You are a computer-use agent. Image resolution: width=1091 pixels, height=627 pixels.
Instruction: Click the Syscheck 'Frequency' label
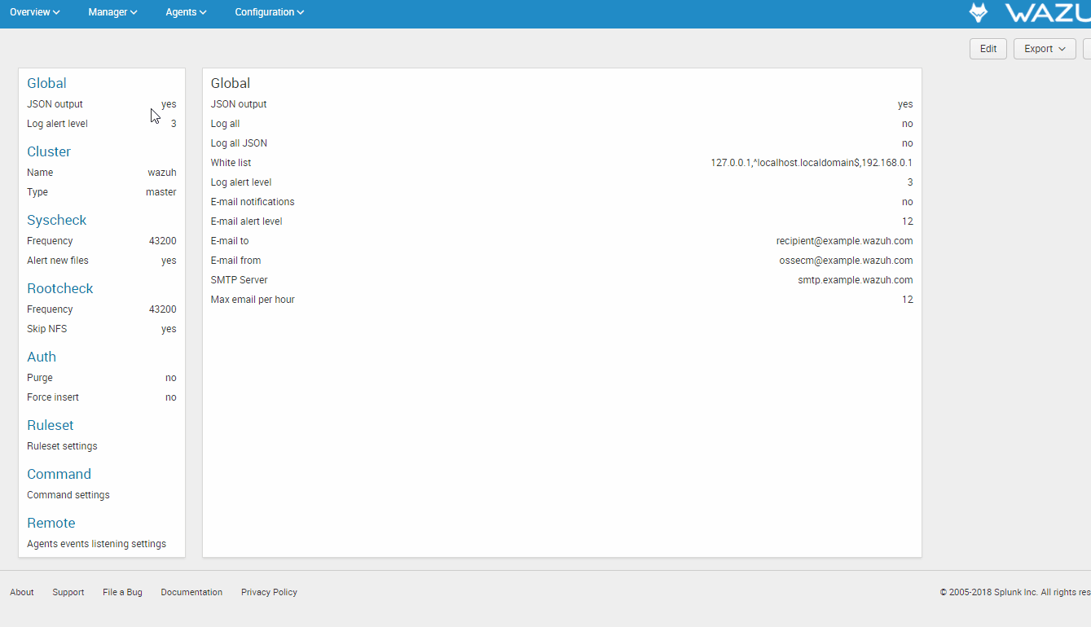(50, 241)
